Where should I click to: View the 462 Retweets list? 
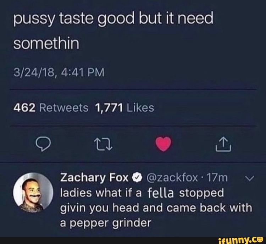pyautogui.click(x=51, y=108)
